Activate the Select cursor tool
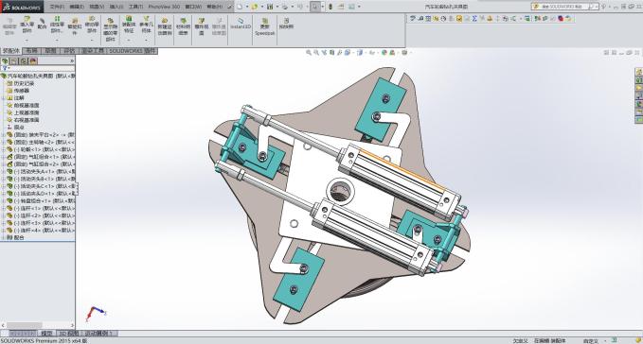This screenshot has height=344, width=643. [x=315, y=7]
